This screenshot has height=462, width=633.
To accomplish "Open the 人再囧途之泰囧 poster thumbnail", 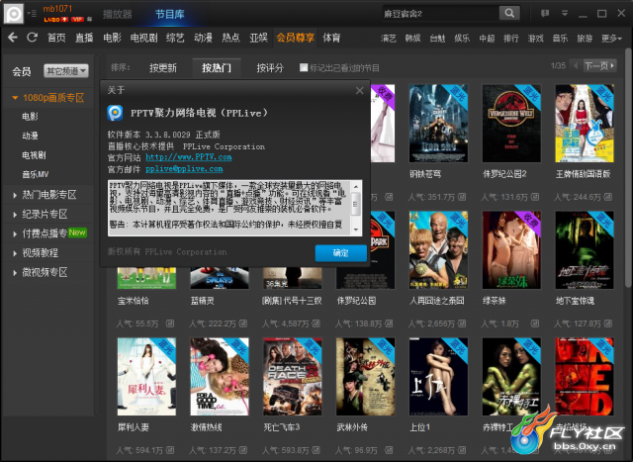I will coord(438,250).
